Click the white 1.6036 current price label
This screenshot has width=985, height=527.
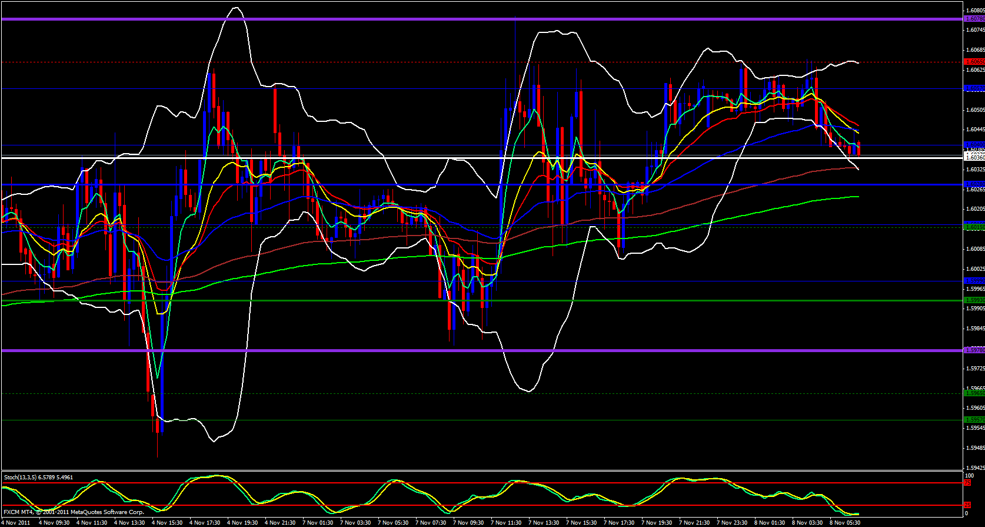[x=974, y=157]
